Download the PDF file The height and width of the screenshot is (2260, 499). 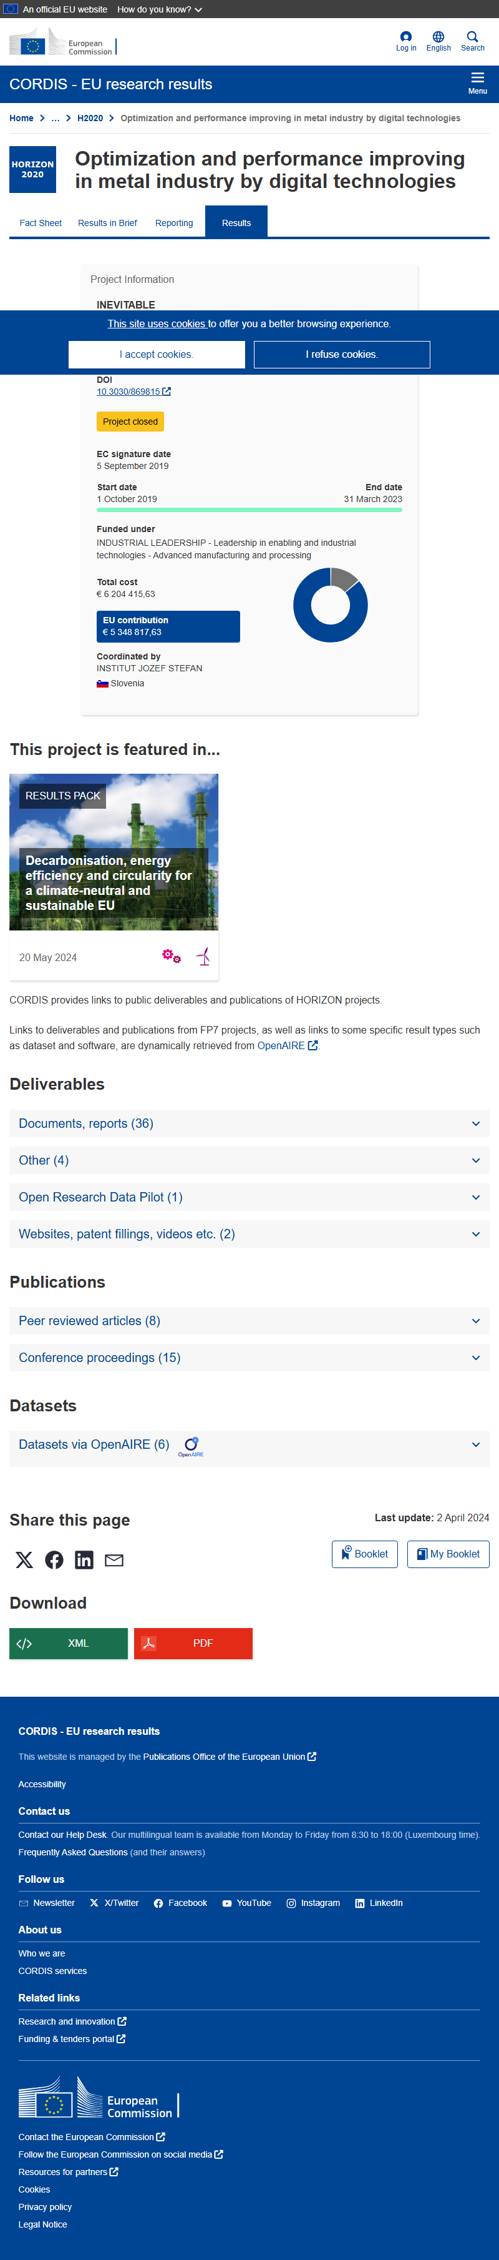pyautogui.click(x=193, y=1644)
